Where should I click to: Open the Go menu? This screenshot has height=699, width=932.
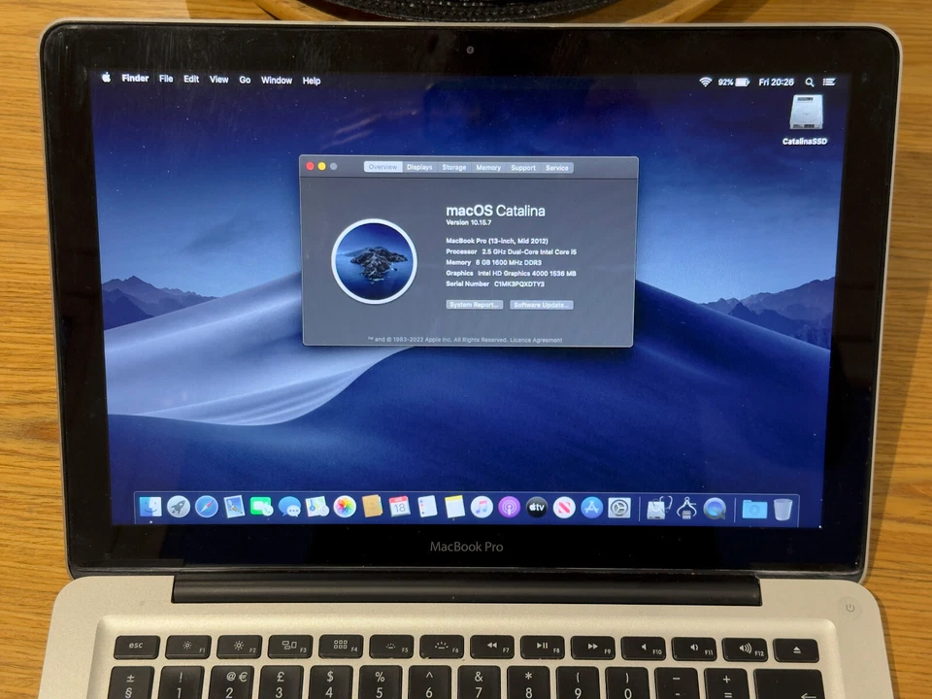click(x=245, y=80)
